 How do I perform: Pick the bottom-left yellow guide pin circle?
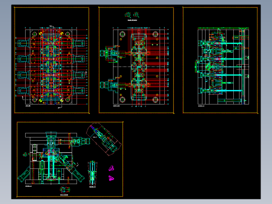click(x=41, y=100)
